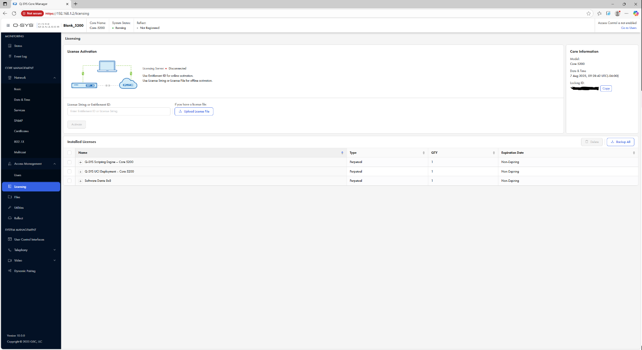Go back in the browser
Viewport: 642px width, 350px height.
click(x=5, y=13)
